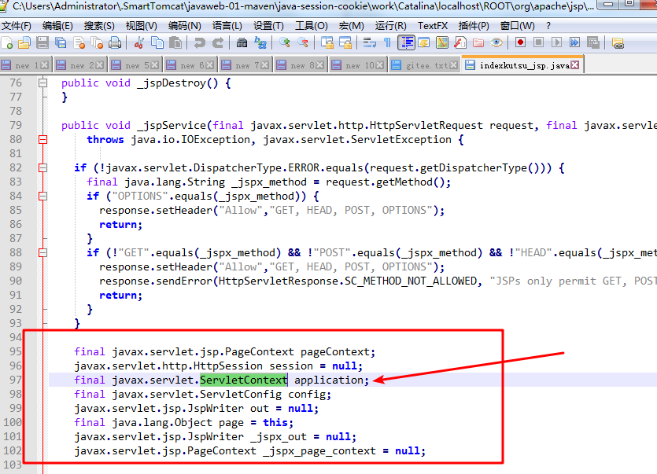Open the 语言(L) menu
The height and width of the screenshot is (474, 657).
[227, 26]
